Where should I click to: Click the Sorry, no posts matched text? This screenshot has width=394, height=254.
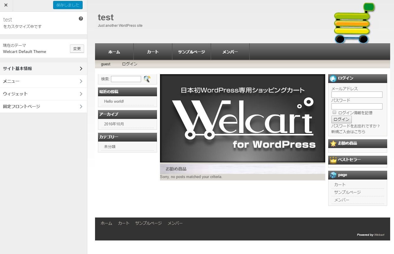coord(191,177)
